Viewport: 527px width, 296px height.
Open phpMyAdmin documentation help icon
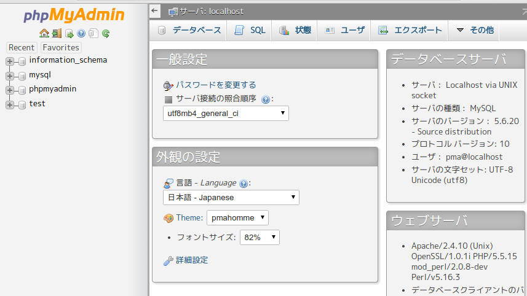[81, 33]
